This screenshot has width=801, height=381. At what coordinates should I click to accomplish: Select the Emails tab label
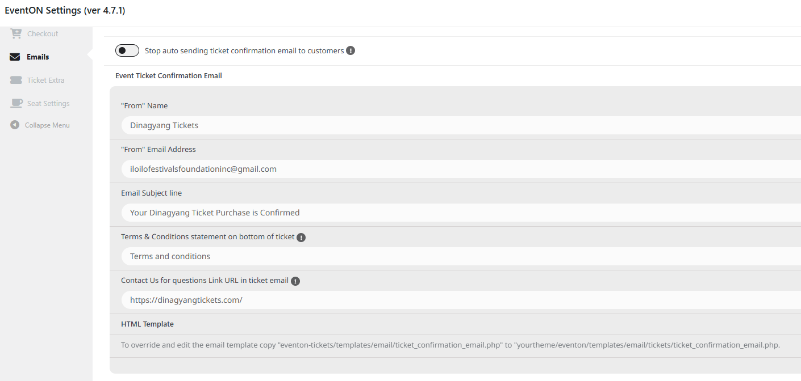38,57
